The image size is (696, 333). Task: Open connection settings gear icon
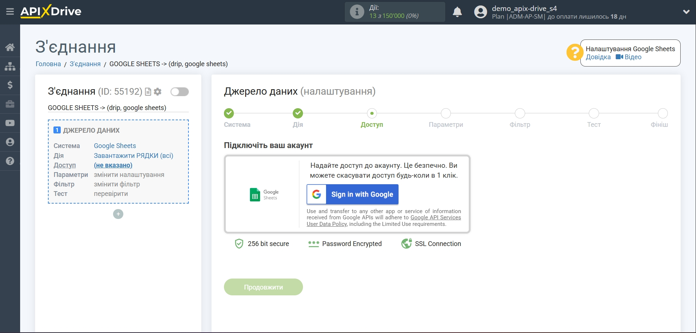(x=158, y=92)
